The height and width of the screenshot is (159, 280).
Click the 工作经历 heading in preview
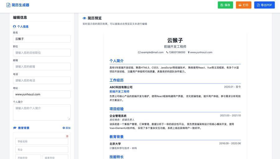pos(116,80)
